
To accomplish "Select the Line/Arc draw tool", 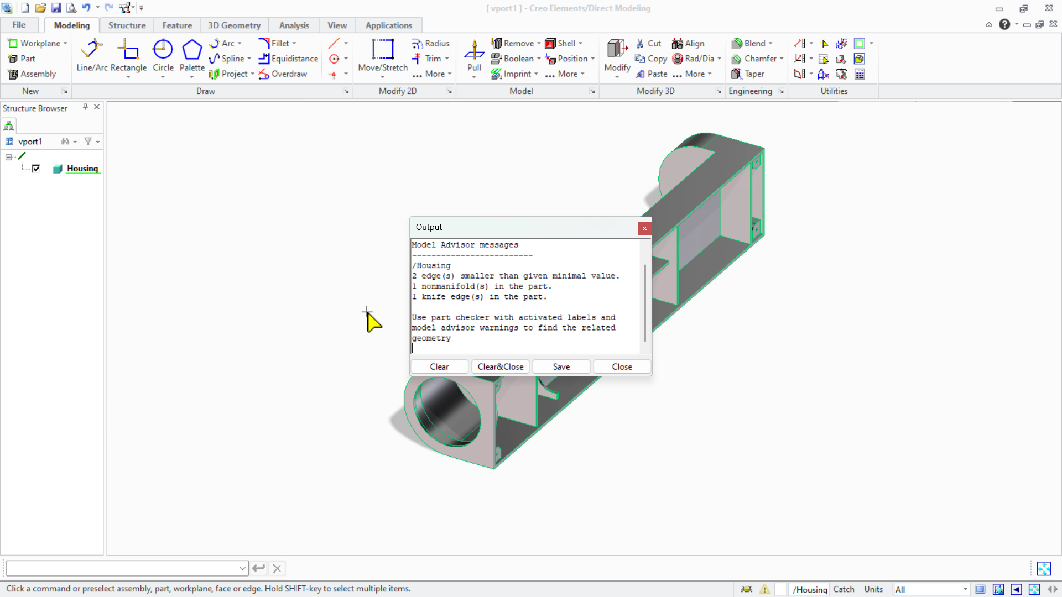I will click(x=92, y=55).
